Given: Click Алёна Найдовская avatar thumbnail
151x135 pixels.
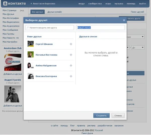Looking at the screenshot, I should (31, 65).
